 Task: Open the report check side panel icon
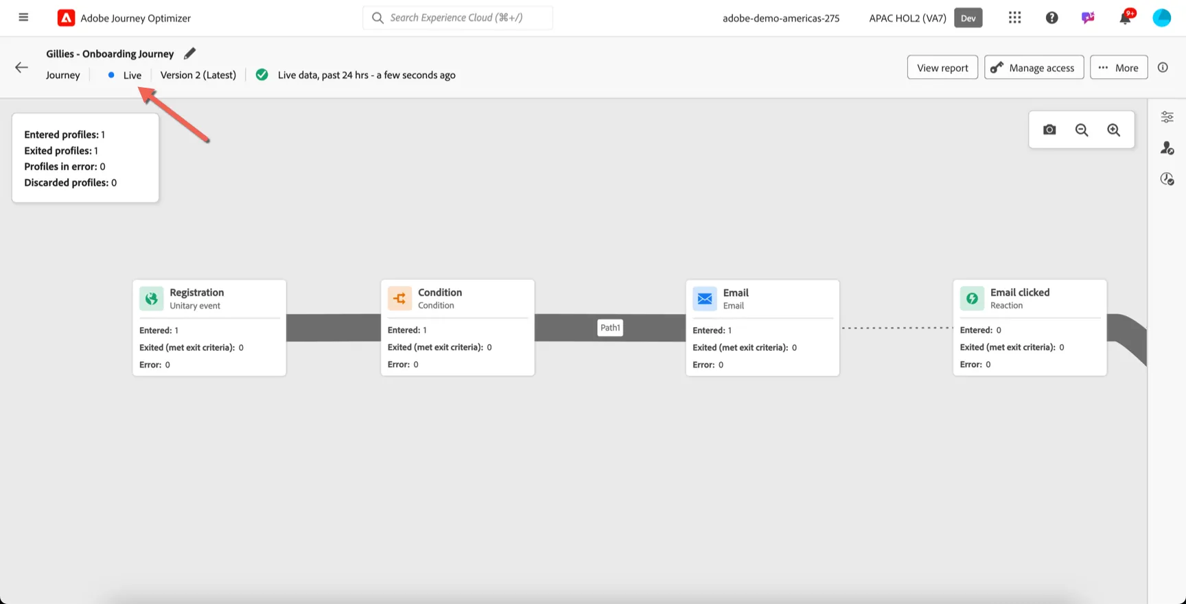(x=1167, y=179)
